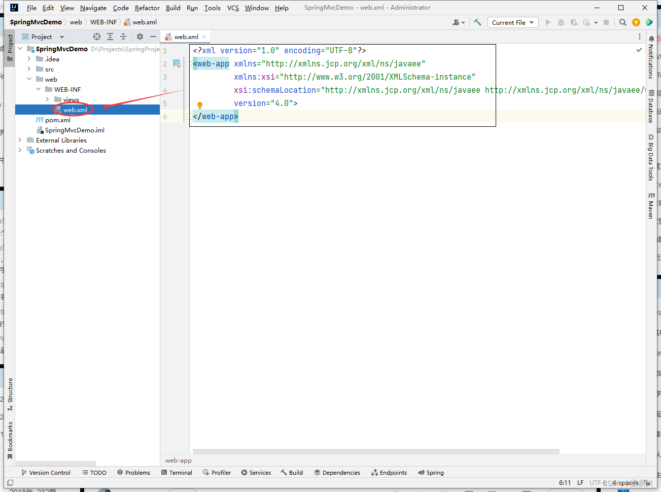Open the Spring tool window
Image resolution: width=661 pixels, height=492 pixels.
[431, 472]
